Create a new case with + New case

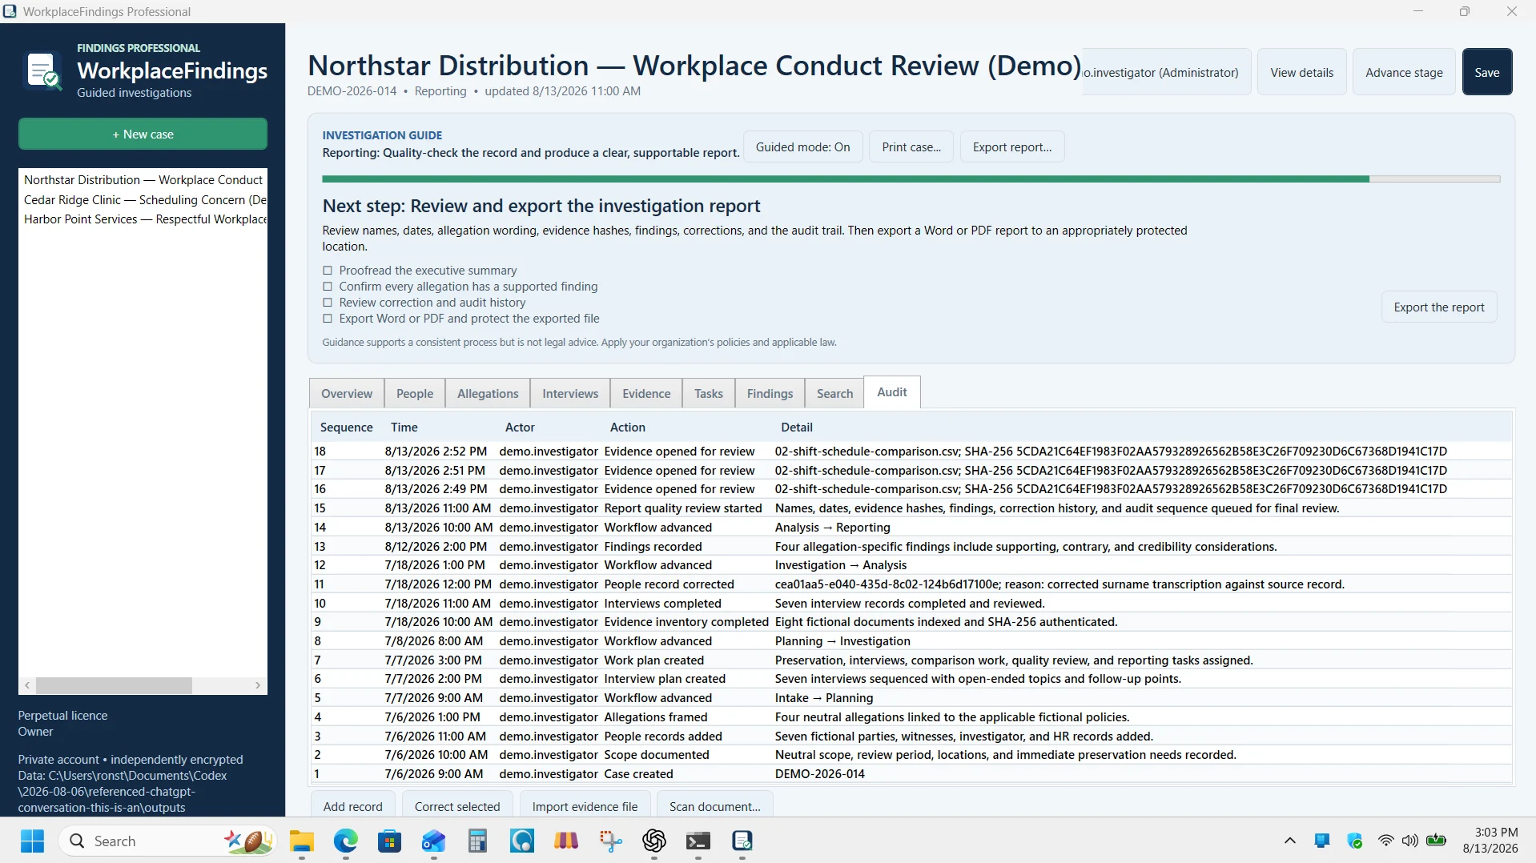(143, 134)
